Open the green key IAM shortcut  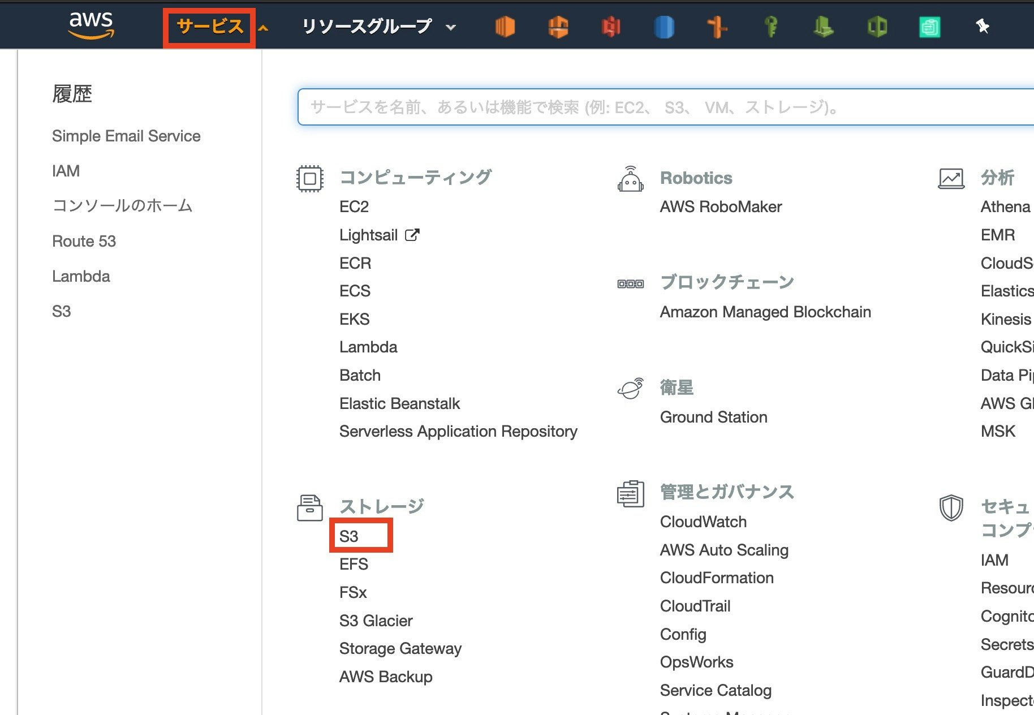[x=770, y=27]
